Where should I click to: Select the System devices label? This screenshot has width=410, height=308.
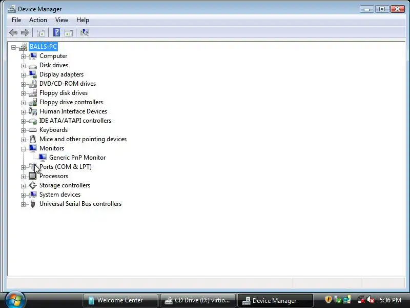[x=60, y=195]
